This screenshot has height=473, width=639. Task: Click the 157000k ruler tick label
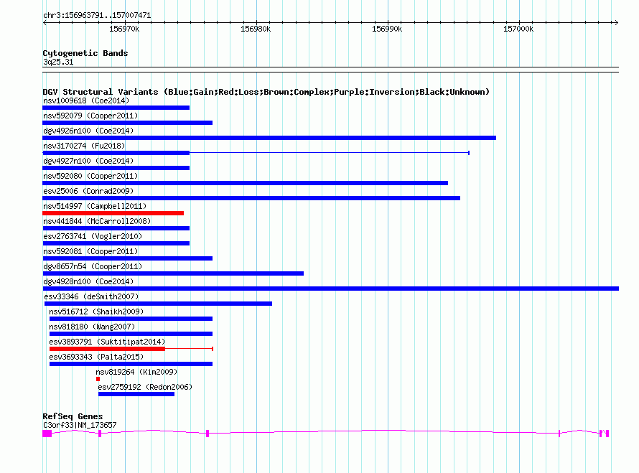tap(518, 29)
